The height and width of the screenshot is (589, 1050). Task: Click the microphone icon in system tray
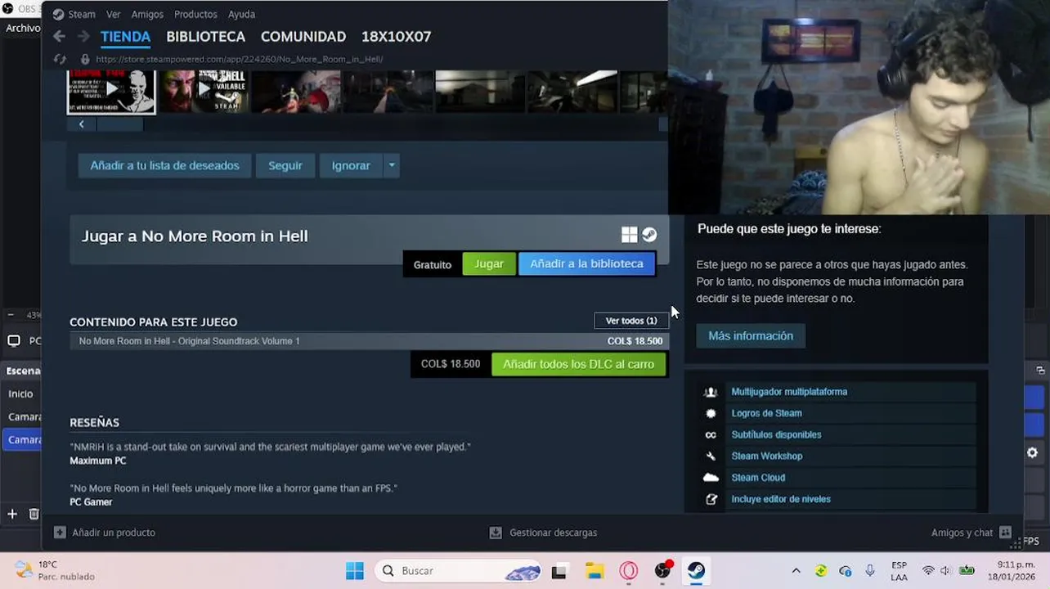coord(870,570)
